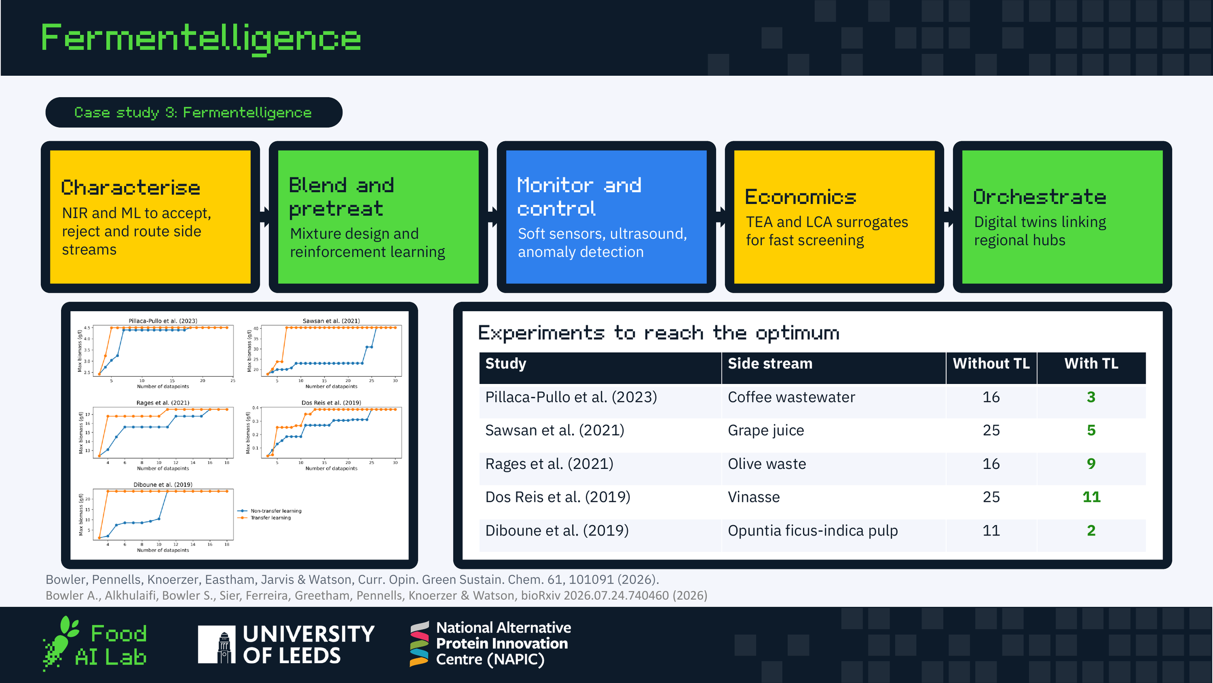1213x683 pixels.
Task: Click the Non-transfer learning legend entry
Action: click(x=270, y=511)
